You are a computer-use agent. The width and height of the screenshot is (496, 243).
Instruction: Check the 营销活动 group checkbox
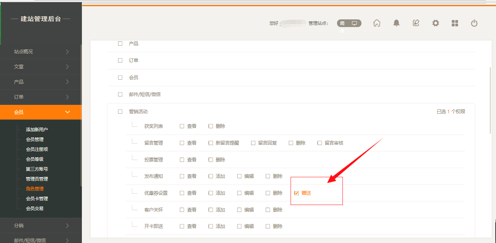[x=120, y=111]
